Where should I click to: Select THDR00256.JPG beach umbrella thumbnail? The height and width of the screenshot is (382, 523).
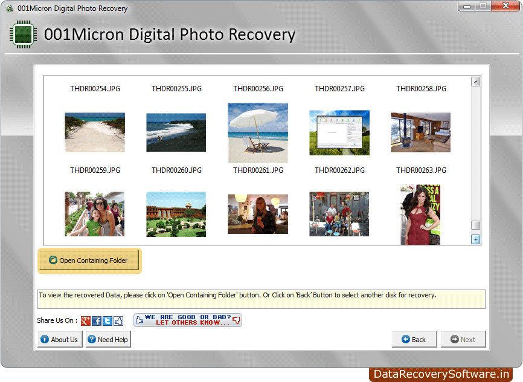(258, 132)
